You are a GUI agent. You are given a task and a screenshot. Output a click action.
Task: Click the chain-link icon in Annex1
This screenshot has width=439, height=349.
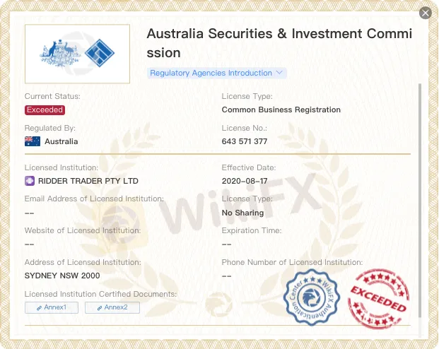37,307
